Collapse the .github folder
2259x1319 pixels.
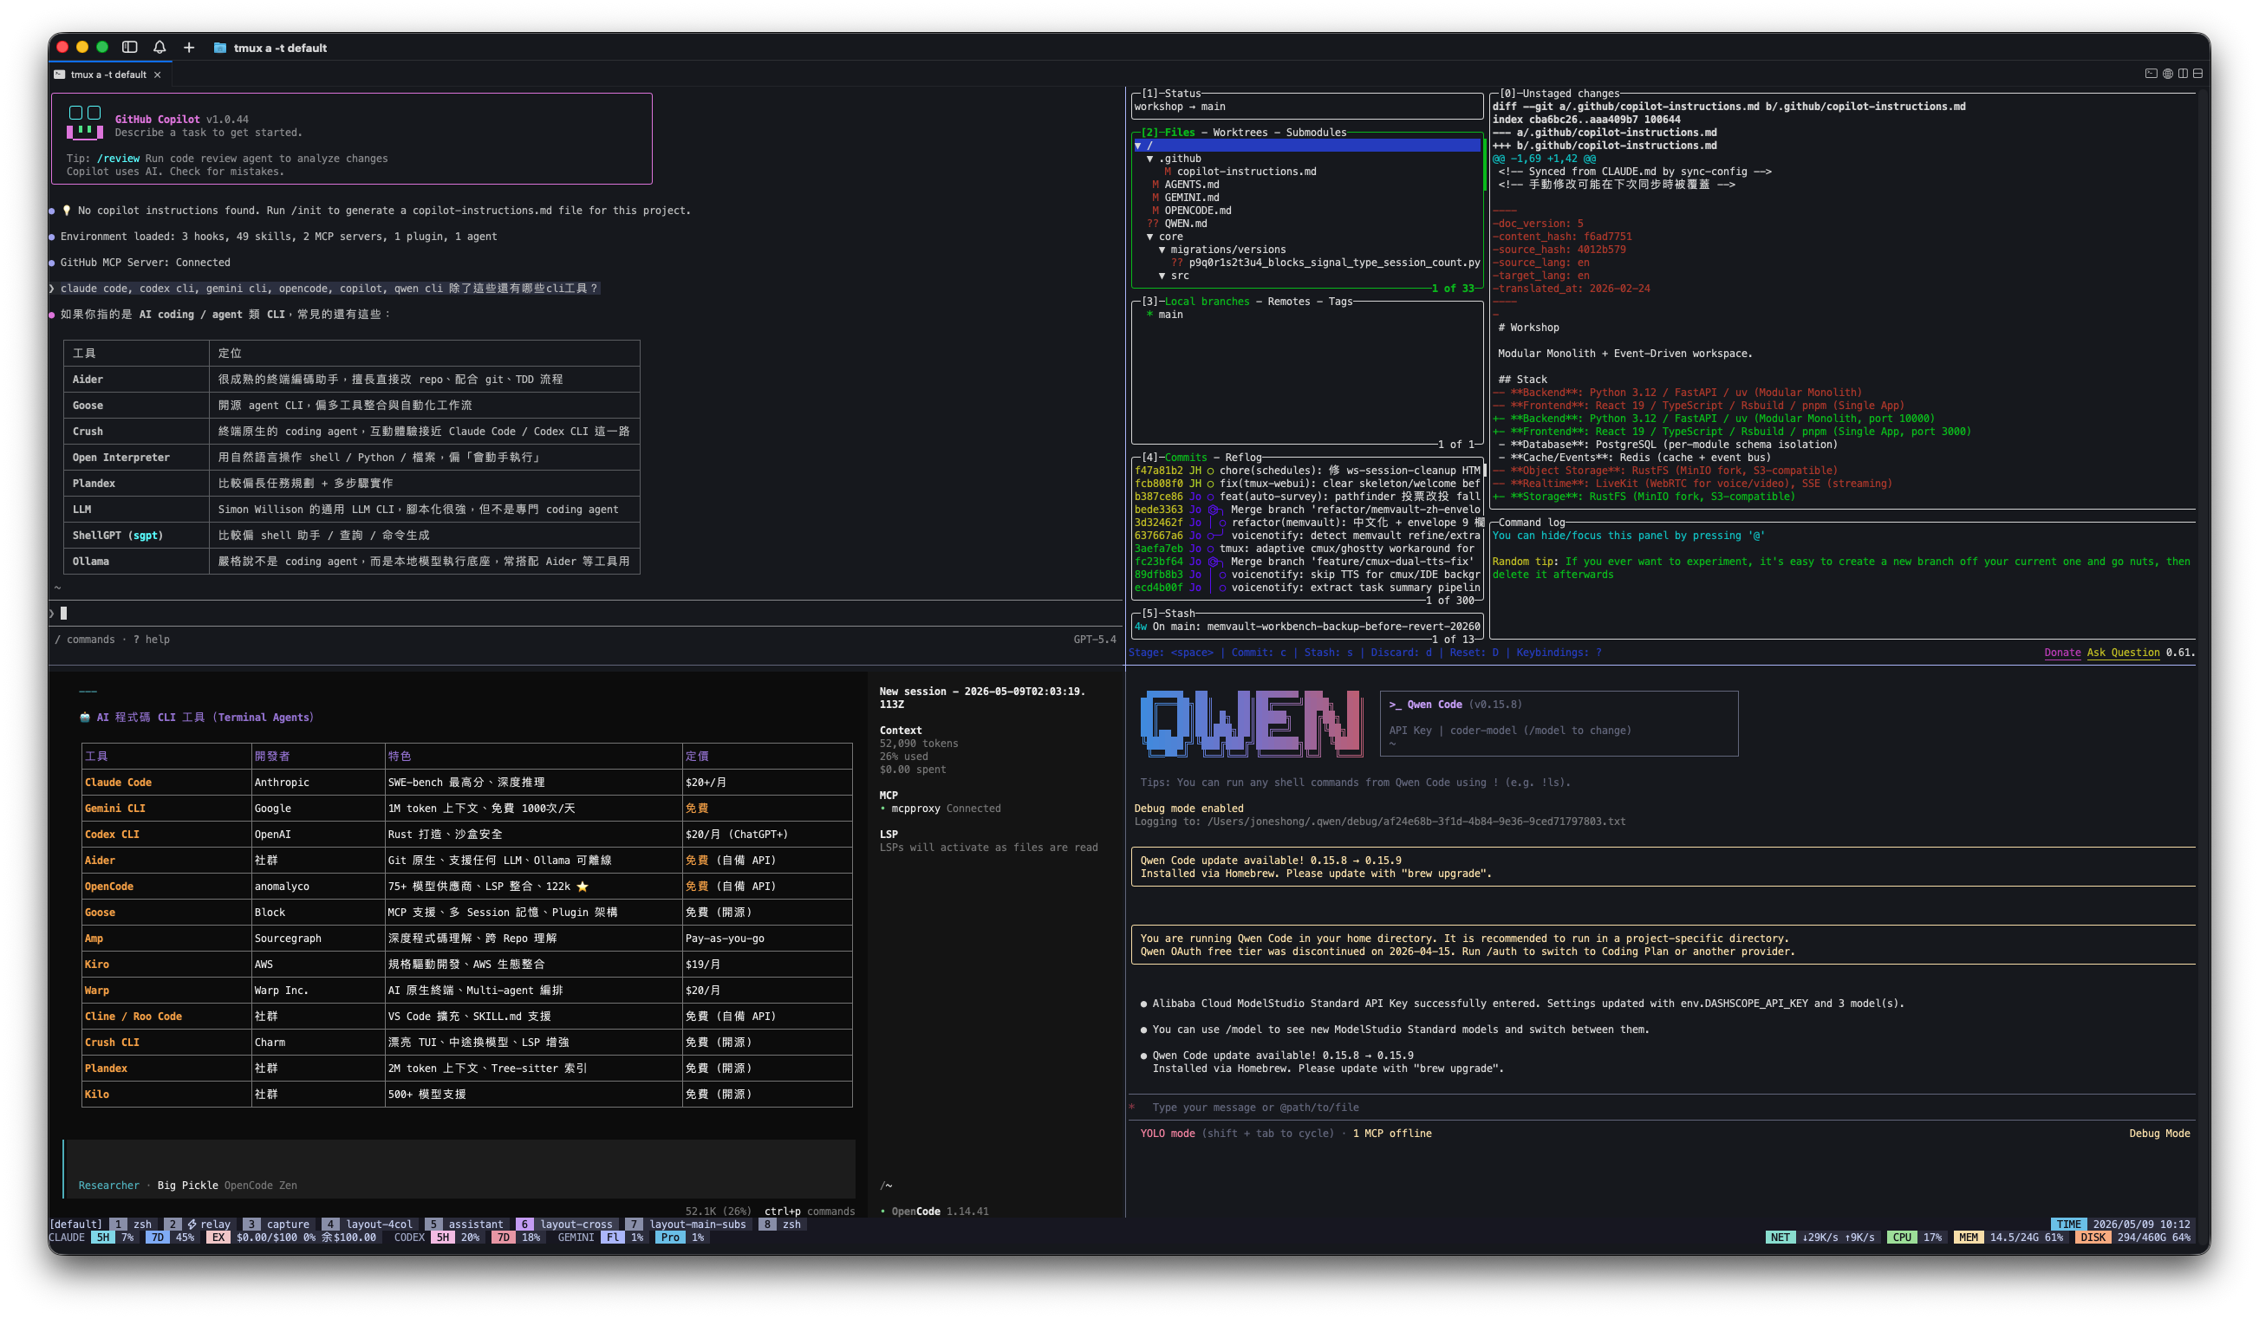(1150, 159)
